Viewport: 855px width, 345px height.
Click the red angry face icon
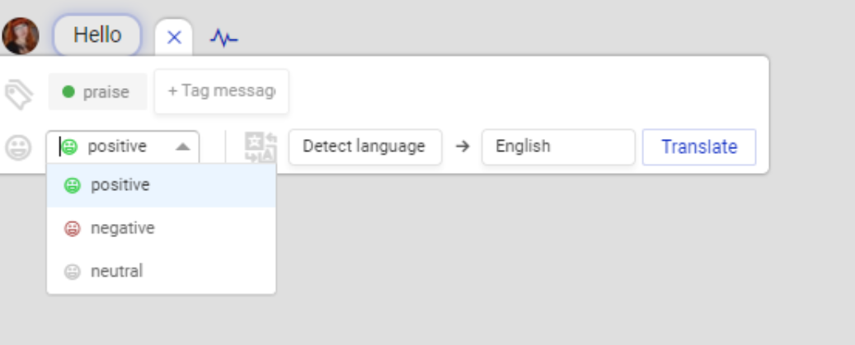point(73,229)
